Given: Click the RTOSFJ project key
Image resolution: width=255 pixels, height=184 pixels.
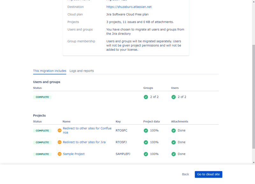Looking at the screenshot, I should pyautogui.click(x=121, y=142).
